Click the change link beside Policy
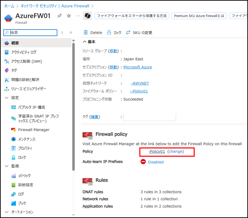The image size is (248, 218). click(175, 151)
